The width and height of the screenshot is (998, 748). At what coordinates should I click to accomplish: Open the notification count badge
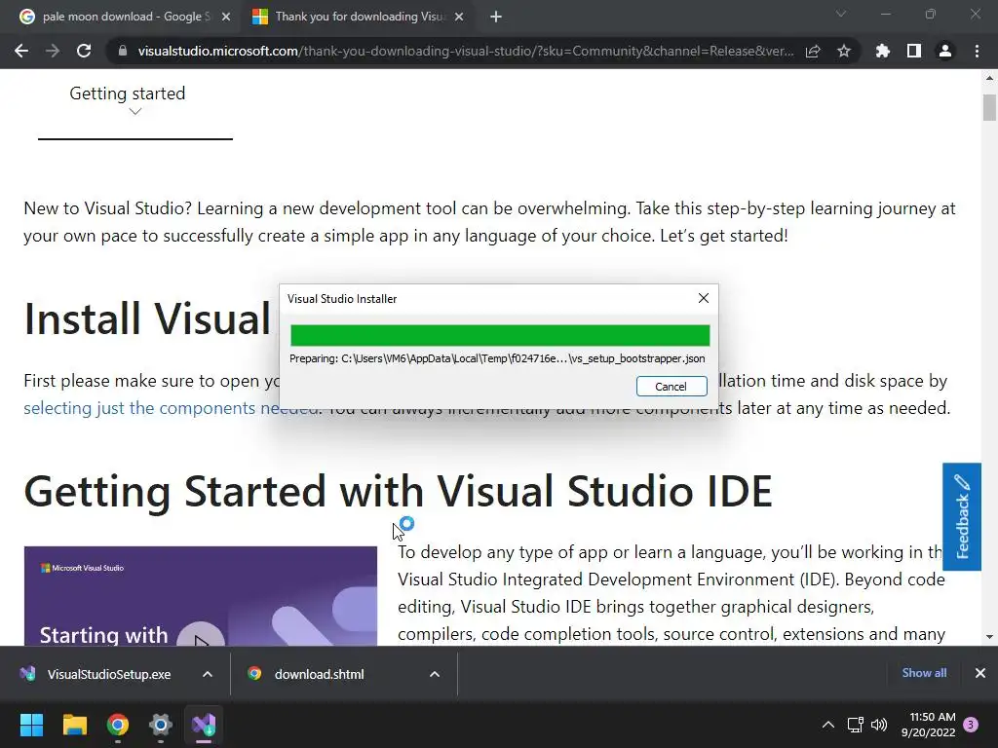coord(971,725)
